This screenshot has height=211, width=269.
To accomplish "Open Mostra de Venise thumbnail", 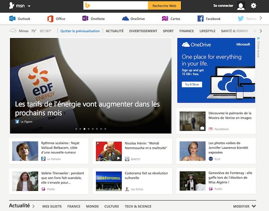I will click(x=192, y=121).
